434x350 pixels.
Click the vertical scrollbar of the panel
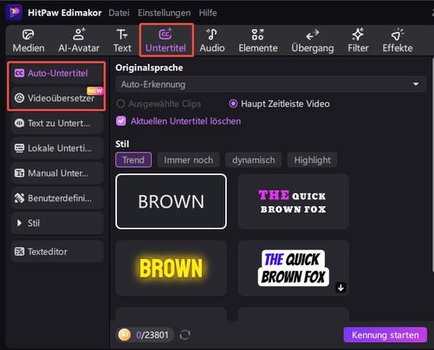tap(432, 166)
